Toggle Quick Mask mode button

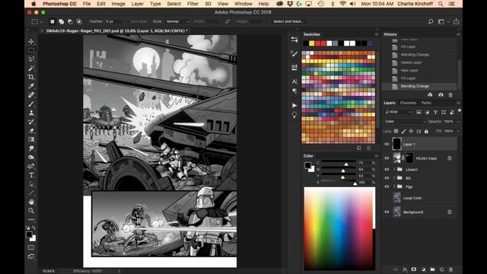[x=31, y=247]
